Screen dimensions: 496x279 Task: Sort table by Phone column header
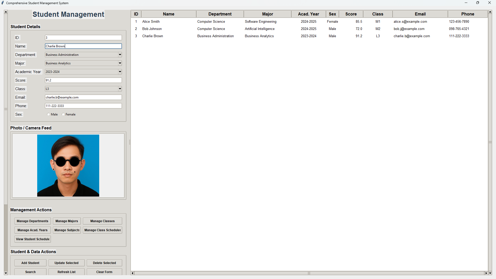click(x=468, y=14)
